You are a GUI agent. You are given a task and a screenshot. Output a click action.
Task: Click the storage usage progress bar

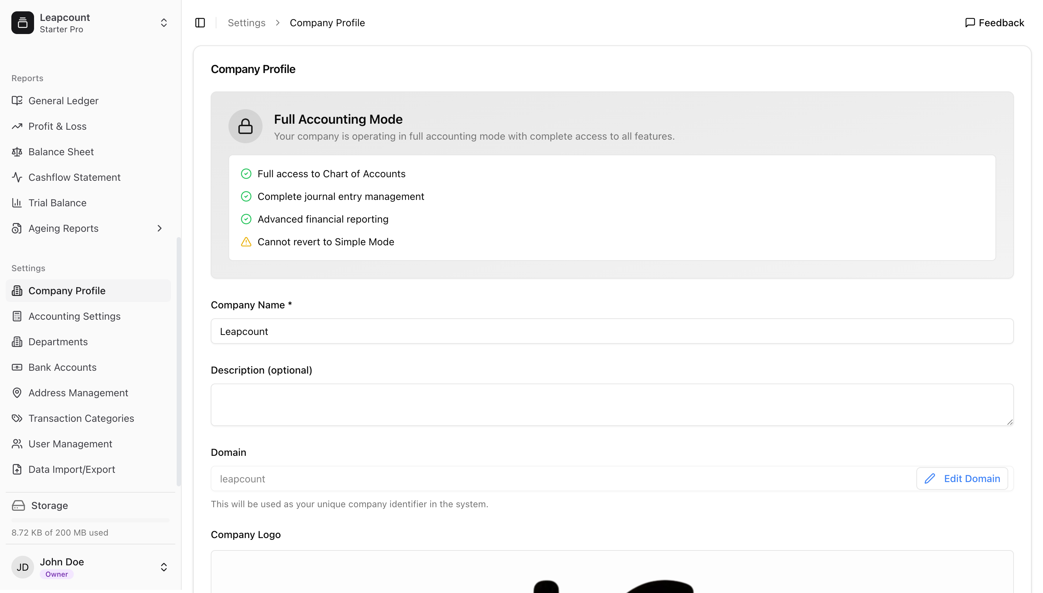(x=90, y=520)
